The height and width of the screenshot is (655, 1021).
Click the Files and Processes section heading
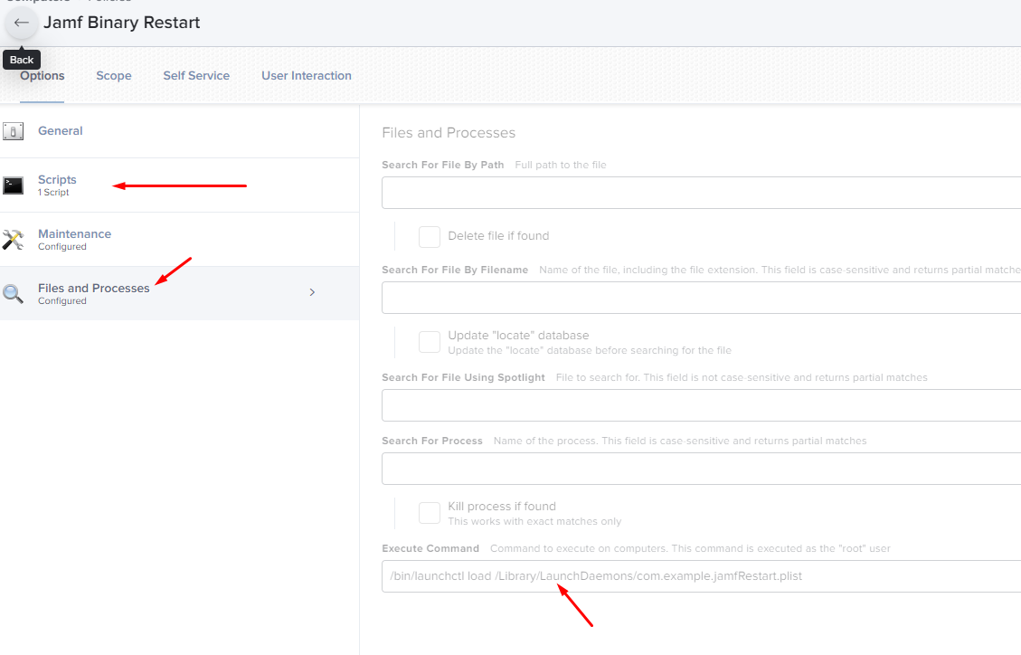[x=449, y=133]
